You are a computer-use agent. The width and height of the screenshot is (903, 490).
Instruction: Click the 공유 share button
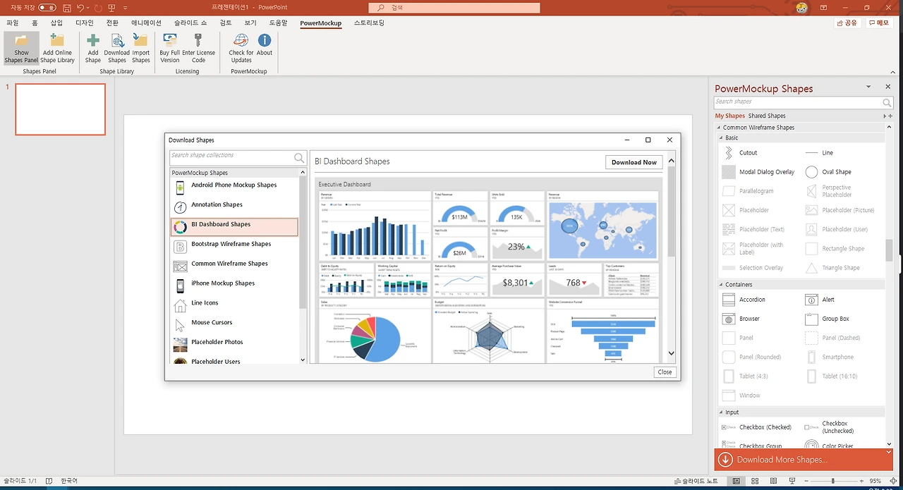tap(847, 23)
